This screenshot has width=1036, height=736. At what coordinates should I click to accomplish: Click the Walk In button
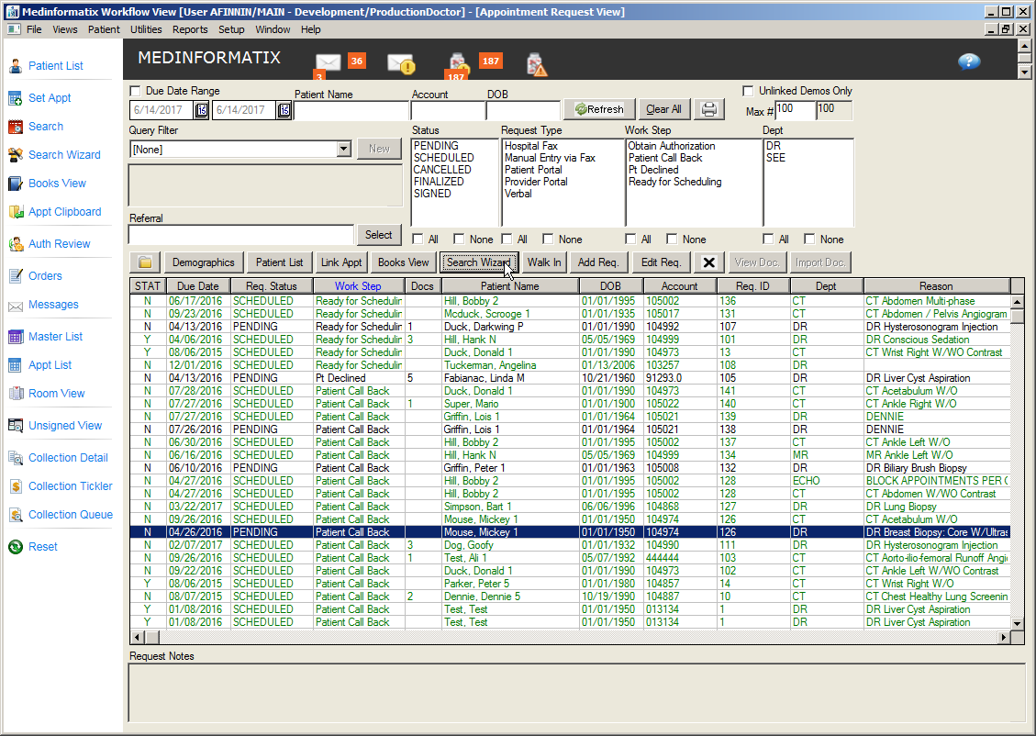pos(544,262)
